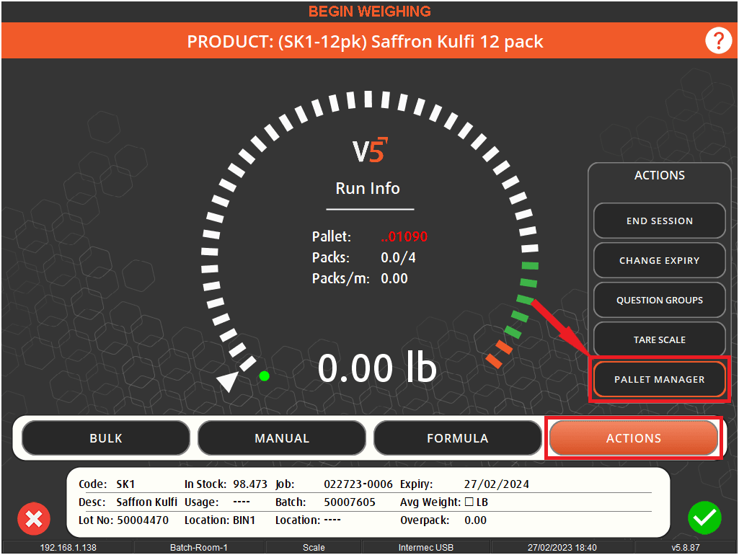Open help via the question mark icon
The height and width of the screenshot is (555, 739).
point(718,41)
